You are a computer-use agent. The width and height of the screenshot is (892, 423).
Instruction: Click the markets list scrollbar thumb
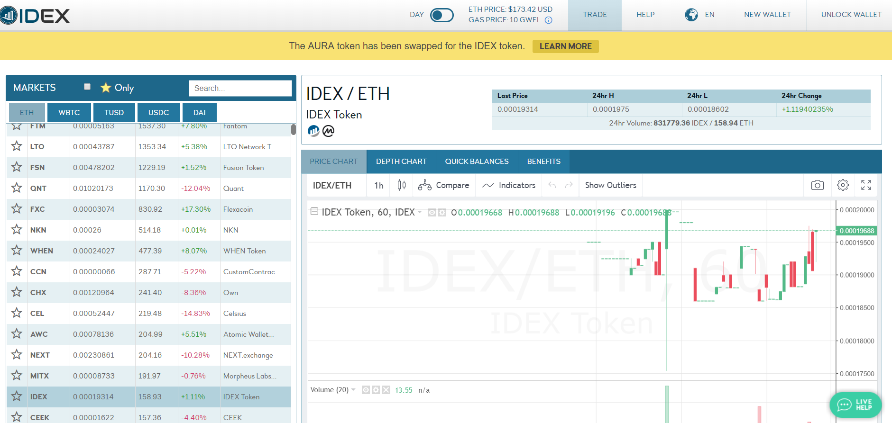294,129
